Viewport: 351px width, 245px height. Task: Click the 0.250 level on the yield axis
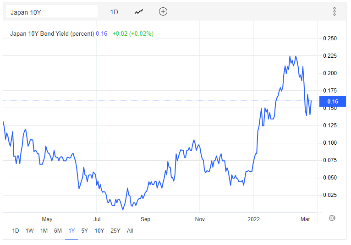coord(330,38)
